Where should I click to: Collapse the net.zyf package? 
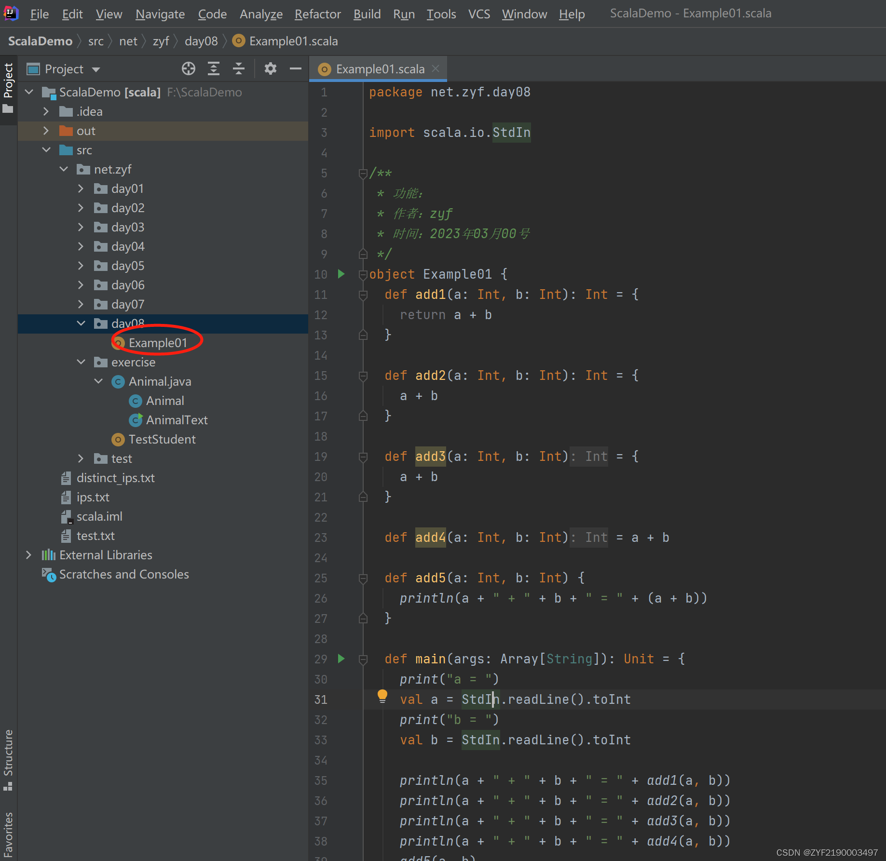[64, 169]
